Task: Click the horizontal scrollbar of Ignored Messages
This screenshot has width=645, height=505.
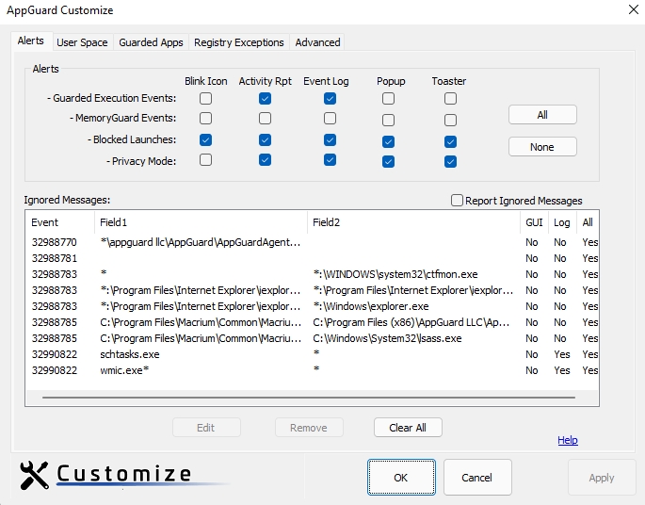Action: pos(309,398)
